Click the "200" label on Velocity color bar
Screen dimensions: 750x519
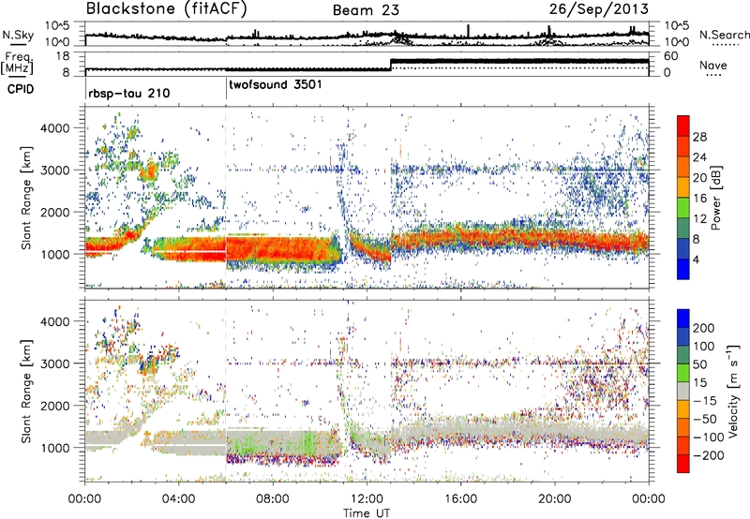point(703,328)
